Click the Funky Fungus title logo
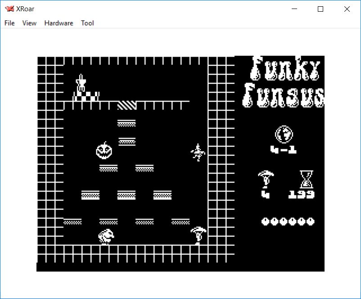This screenshot has height=299, width=361. point(284,82)
